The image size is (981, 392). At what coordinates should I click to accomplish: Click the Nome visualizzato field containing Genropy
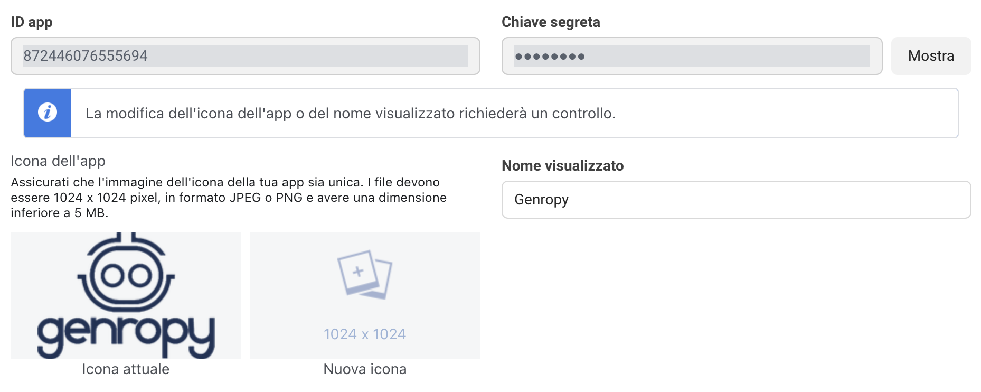736,200
